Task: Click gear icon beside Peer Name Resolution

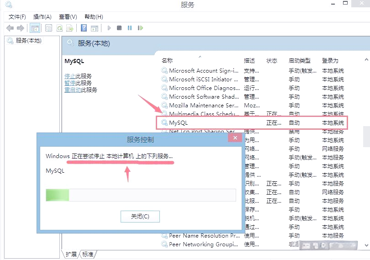Action: coord(164,235)
